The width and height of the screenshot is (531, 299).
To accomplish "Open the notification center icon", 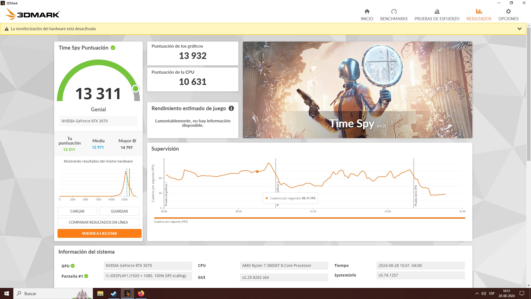I will pyautogui.click(x=522, y=293).
